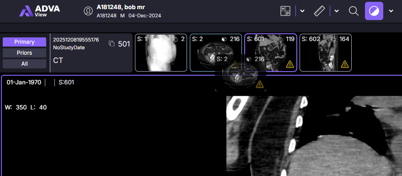The image size is (402, 176).
Task: Click the warning icon on series 602
Action: coord(345,64)
